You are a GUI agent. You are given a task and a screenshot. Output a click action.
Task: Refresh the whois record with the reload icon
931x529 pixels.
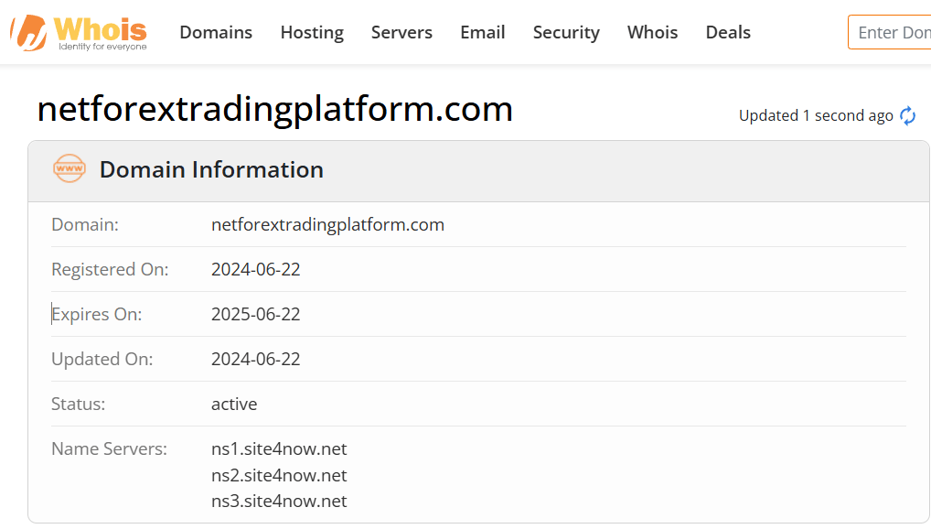pyautogui.click(x=908, y=115)
